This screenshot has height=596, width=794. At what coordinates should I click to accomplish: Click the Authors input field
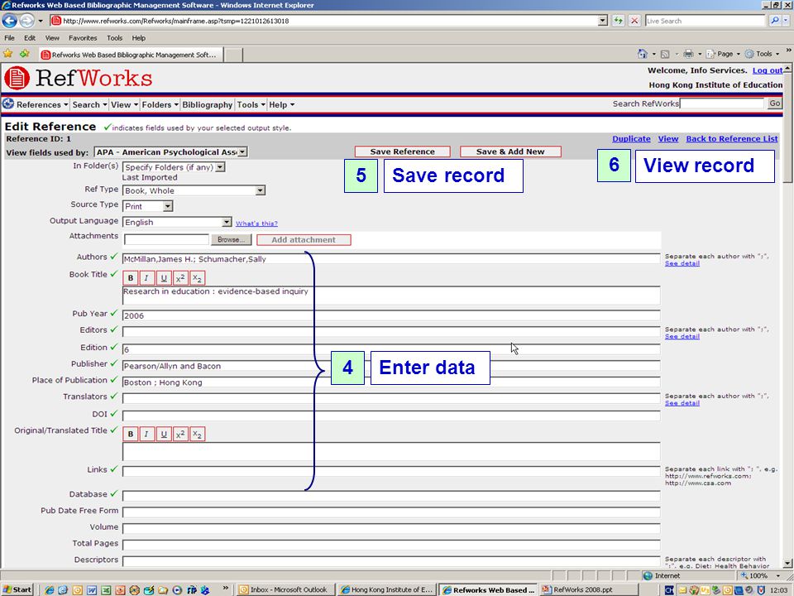[391, 259]
